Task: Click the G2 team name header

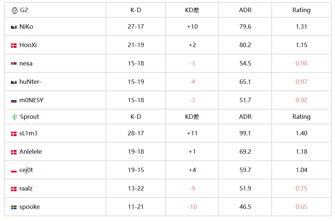Action: 24,10
